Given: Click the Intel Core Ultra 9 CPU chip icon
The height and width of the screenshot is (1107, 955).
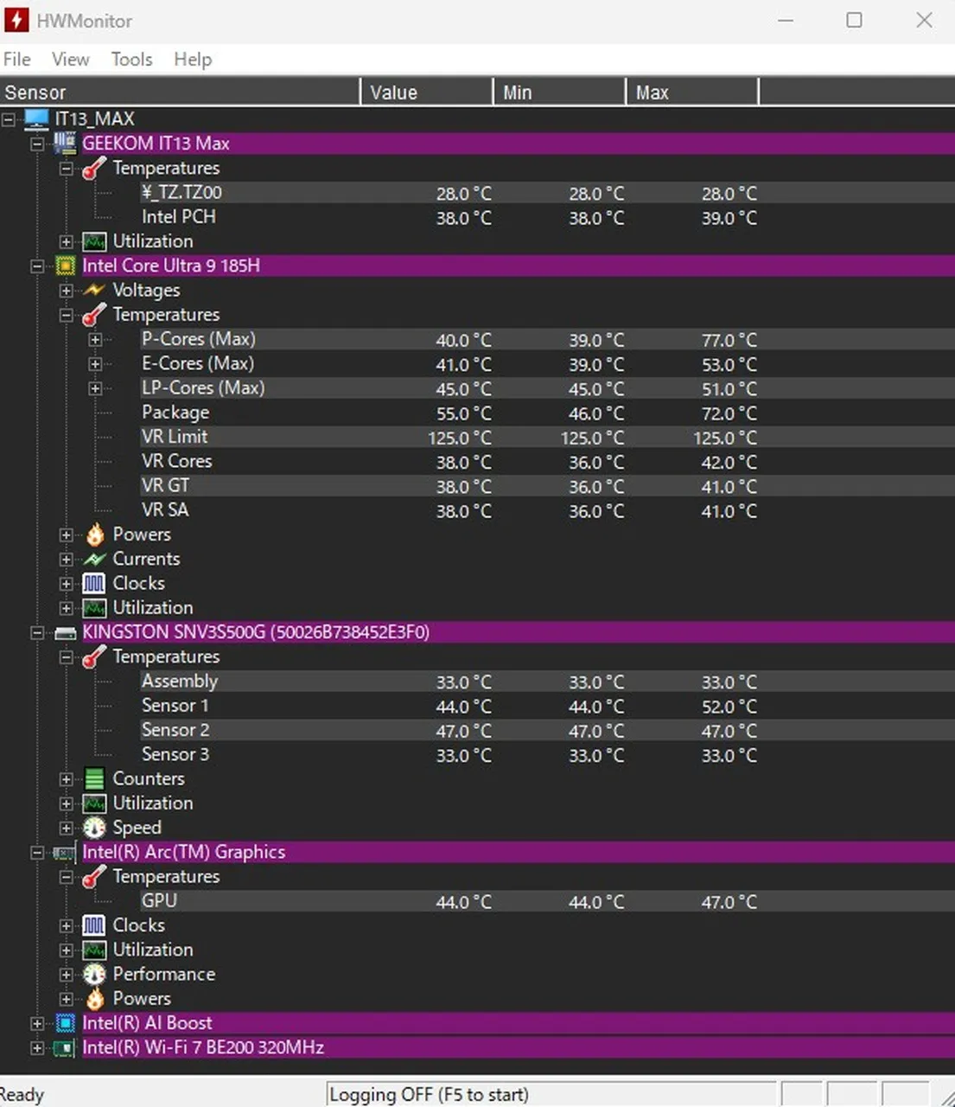Looking at the screenshot, I should 65,266.
